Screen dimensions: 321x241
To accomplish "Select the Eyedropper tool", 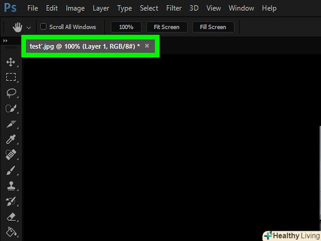I will click(11, 139).
